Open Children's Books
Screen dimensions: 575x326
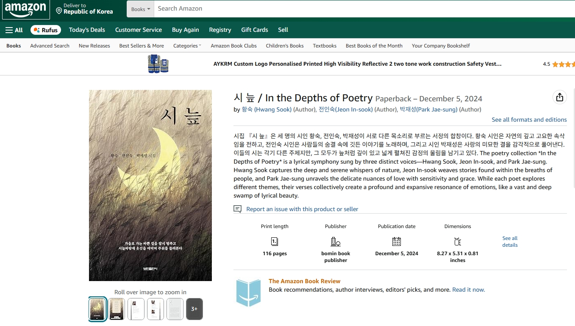(x=285, y=46)
